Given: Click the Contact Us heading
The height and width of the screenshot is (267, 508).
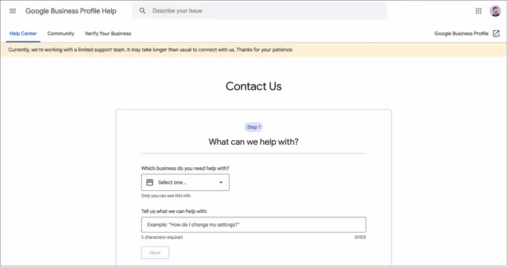Looking at the screenshot, I should (253, 87).
